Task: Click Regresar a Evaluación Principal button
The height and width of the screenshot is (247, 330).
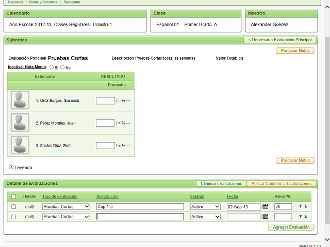Action: pos(279,40)
